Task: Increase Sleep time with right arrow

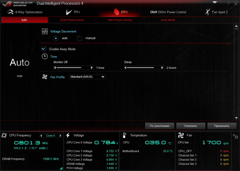Action: pyautogui.click(x=162, y=68)
